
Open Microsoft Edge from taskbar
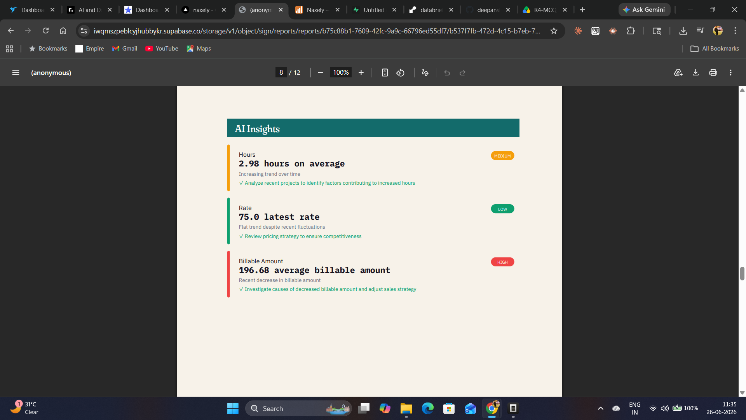coord(427,408)
